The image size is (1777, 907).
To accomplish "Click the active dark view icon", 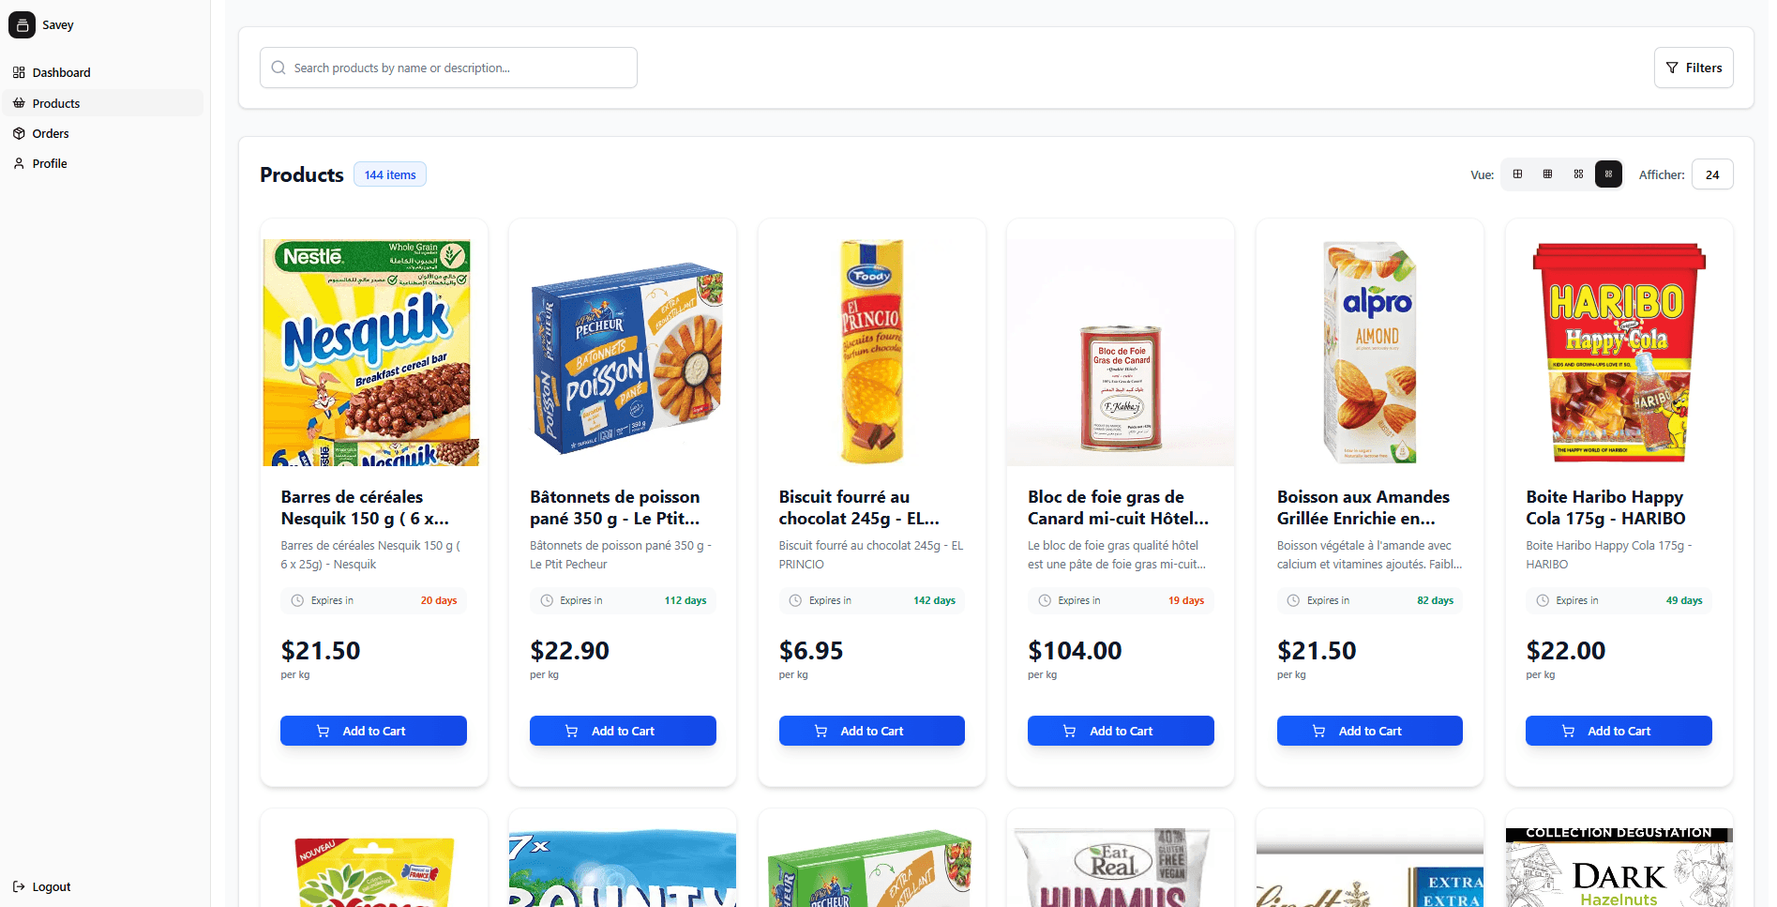I will coord(1608,174).
